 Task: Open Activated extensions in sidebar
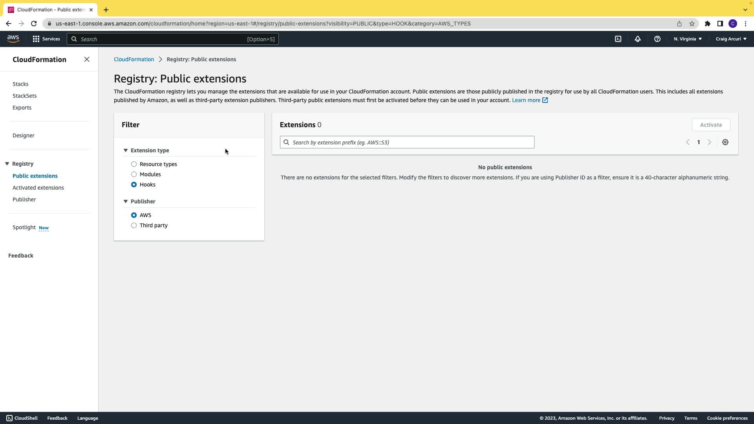click(38, 188)
